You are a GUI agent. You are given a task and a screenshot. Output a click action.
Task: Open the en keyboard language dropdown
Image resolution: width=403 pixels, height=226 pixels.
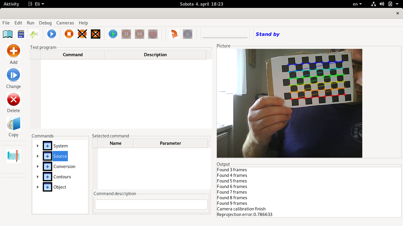click(x=357, y=4)
